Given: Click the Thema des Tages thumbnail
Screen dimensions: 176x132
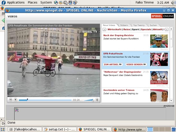Looking at the screenshot, I should [x=159, y=78].
